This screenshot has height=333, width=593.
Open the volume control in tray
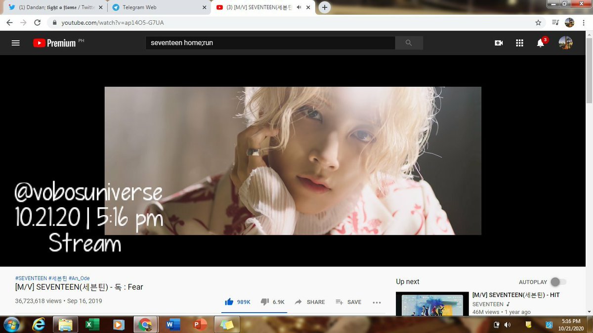508,325
